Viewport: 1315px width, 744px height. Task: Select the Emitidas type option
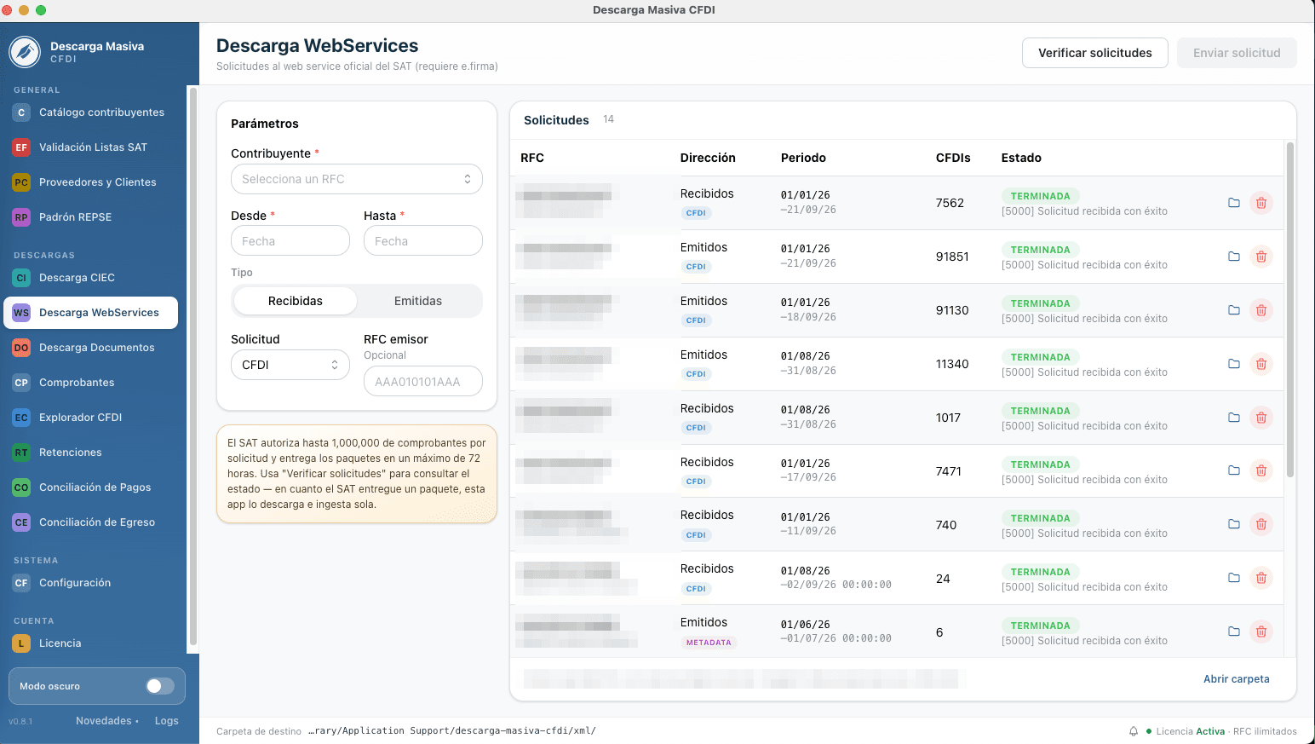pyautogui.click(x=418, y=301)
